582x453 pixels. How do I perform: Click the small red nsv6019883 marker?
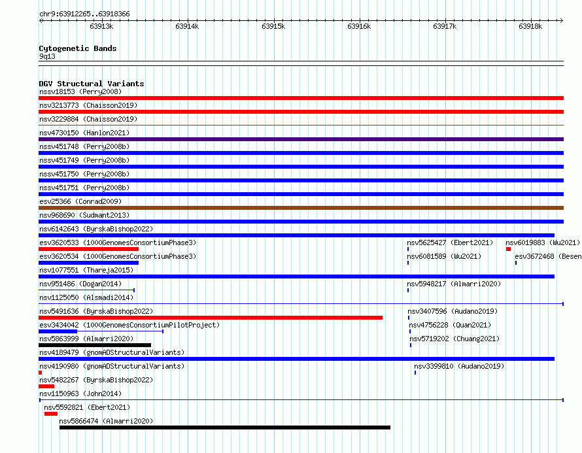click(x=509, y=249)
